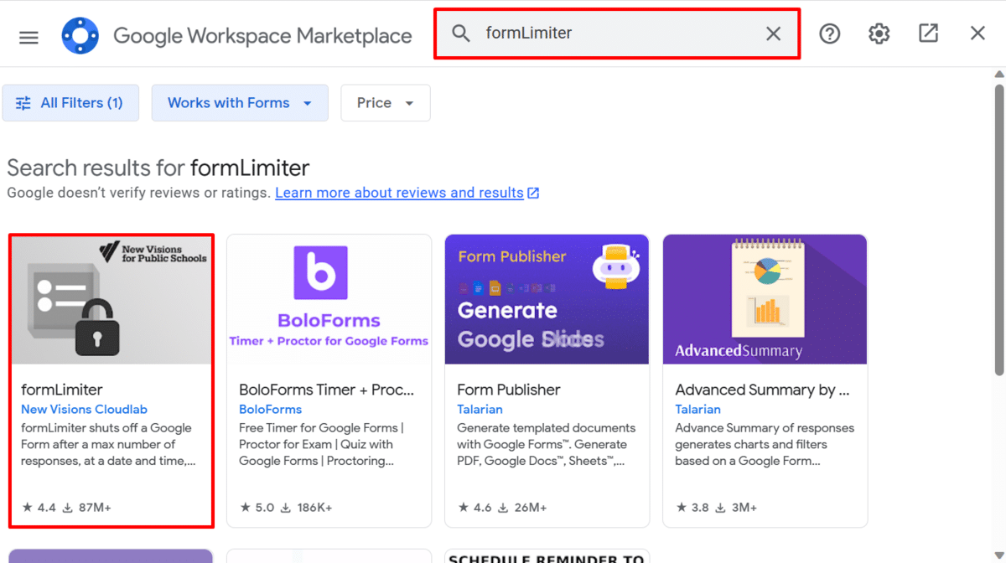Click the Form Publisher app title

(509, 390)
